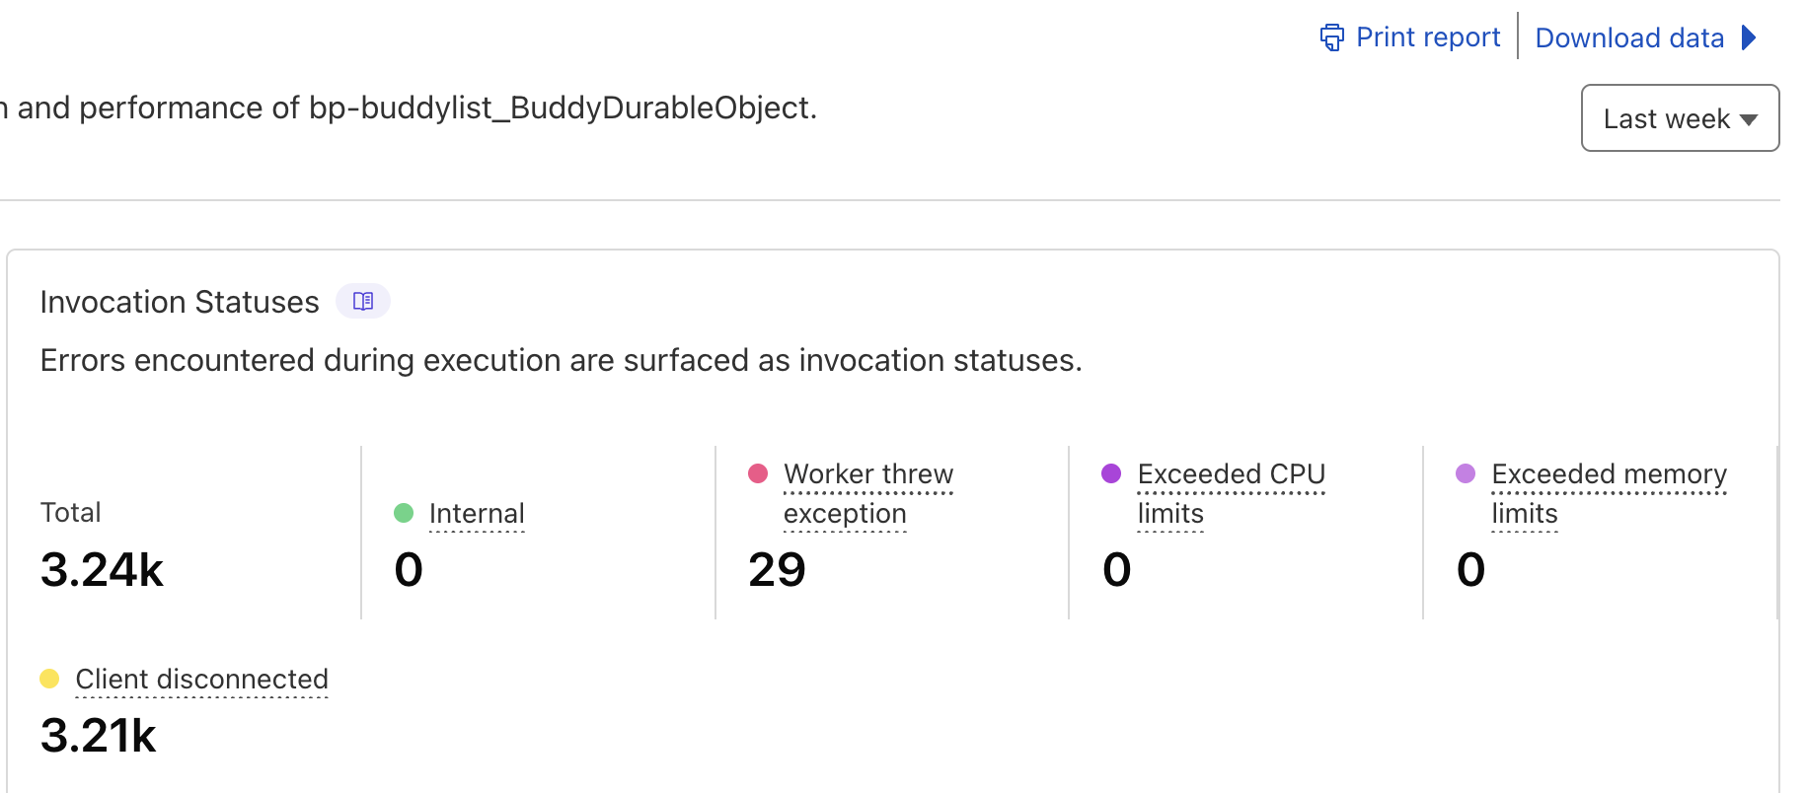Open the Invocation Statuses documentation book icon
1806x793 pixels.
[363, 301]
